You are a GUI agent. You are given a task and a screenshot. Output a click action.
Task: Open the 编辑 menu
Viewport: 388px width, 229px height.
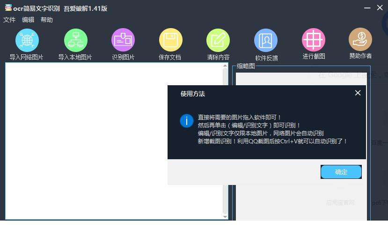coord(28,20)
